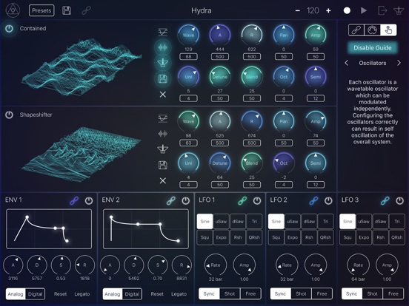This screenshot has width=409, height=306.
Task: Click the export icon in top right
Action: point(382,10)
